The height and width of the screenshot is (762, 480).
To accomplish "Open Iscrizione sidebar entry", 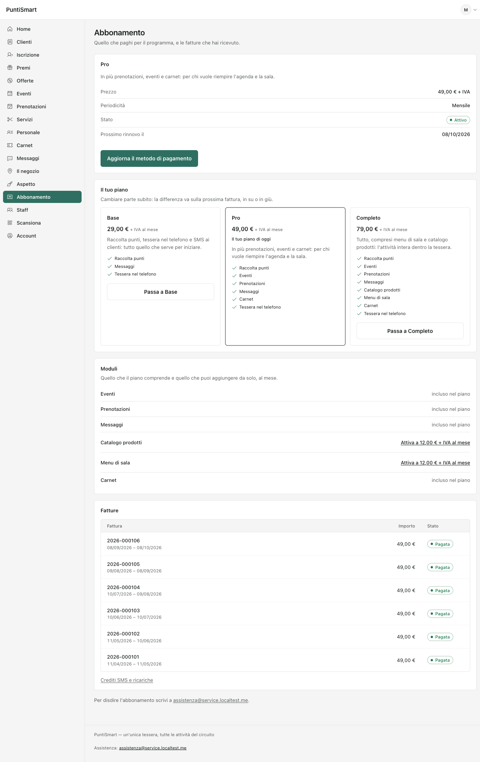I will tap(42, 55).
